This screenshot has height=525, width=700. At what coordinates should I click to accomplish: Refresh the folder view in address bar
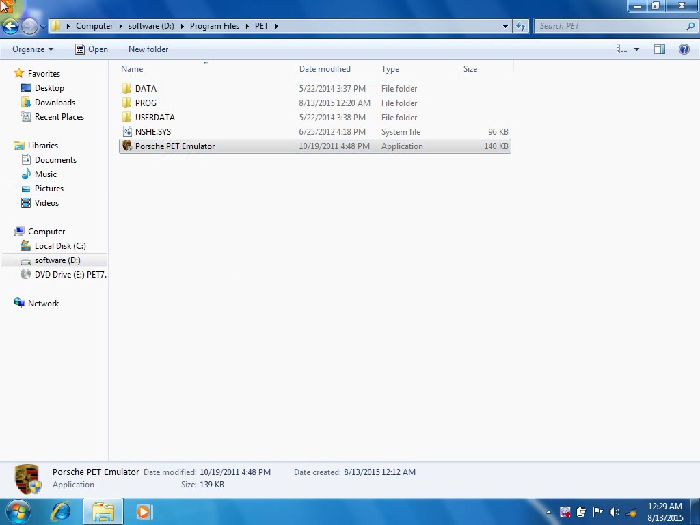point(522,26)
